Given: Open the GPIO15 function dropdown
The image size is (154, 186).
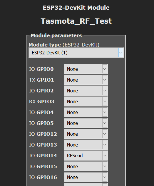Looking at the screenshot, I should (x=86, y=166).
